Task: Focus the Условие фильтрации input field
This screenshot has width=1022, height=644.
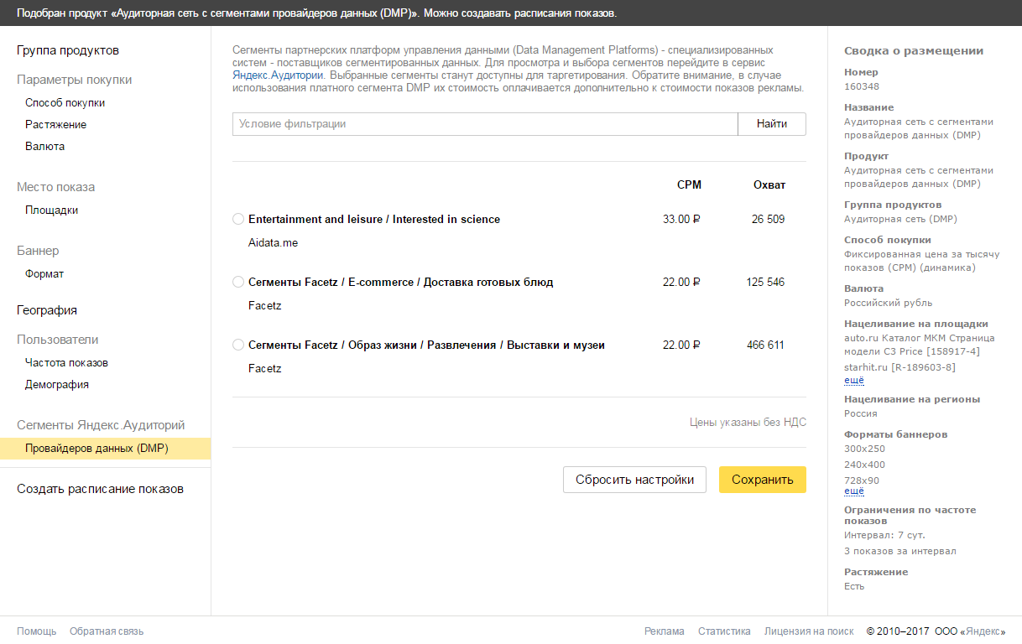Action: coord(484,124)
